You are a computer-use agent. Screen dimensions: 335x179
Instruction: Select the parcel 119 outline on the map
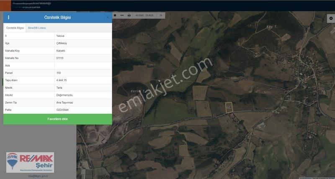[x=229, y=107]
